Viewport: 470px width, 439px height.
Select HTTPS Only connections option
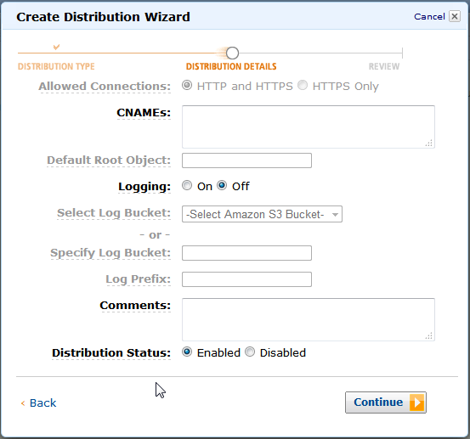point(303,86)
